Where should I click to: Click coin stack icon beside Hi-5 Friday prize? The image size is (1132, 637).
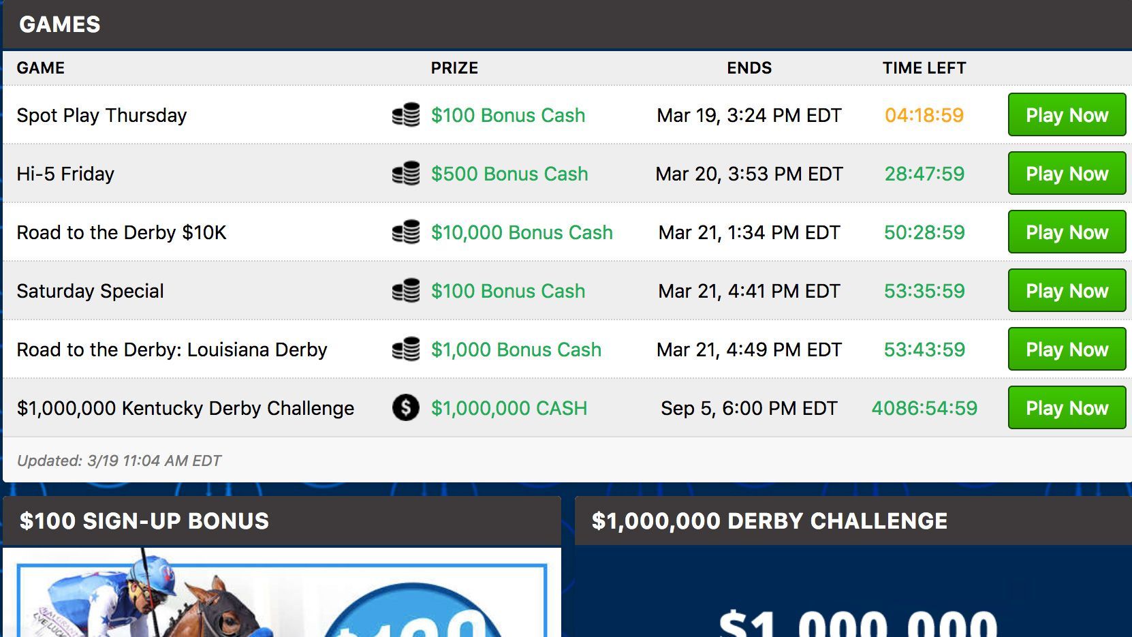tap(406, 174)
